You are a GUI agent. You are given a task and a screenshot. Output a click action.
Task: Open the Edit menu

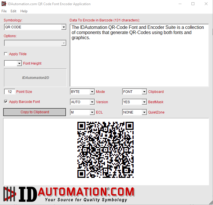point(13,11)
